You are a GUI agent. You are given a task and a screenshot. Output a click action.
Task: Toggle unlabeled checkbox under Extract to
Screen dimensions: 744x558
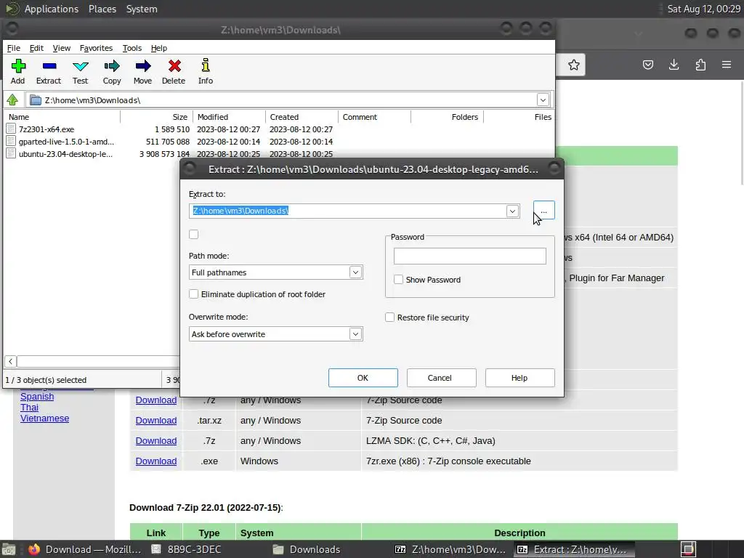click(x=193, y=235)
